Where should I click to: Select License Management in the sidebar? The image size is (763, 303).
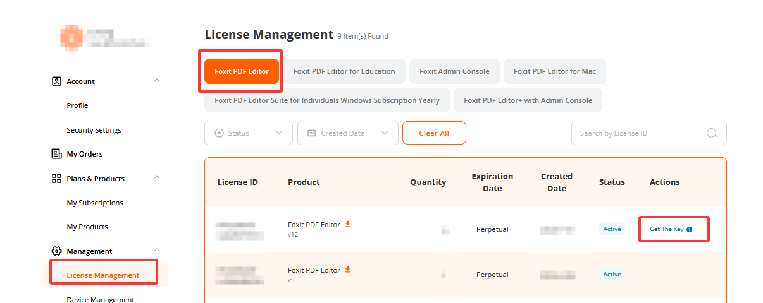tap(103, 275)
